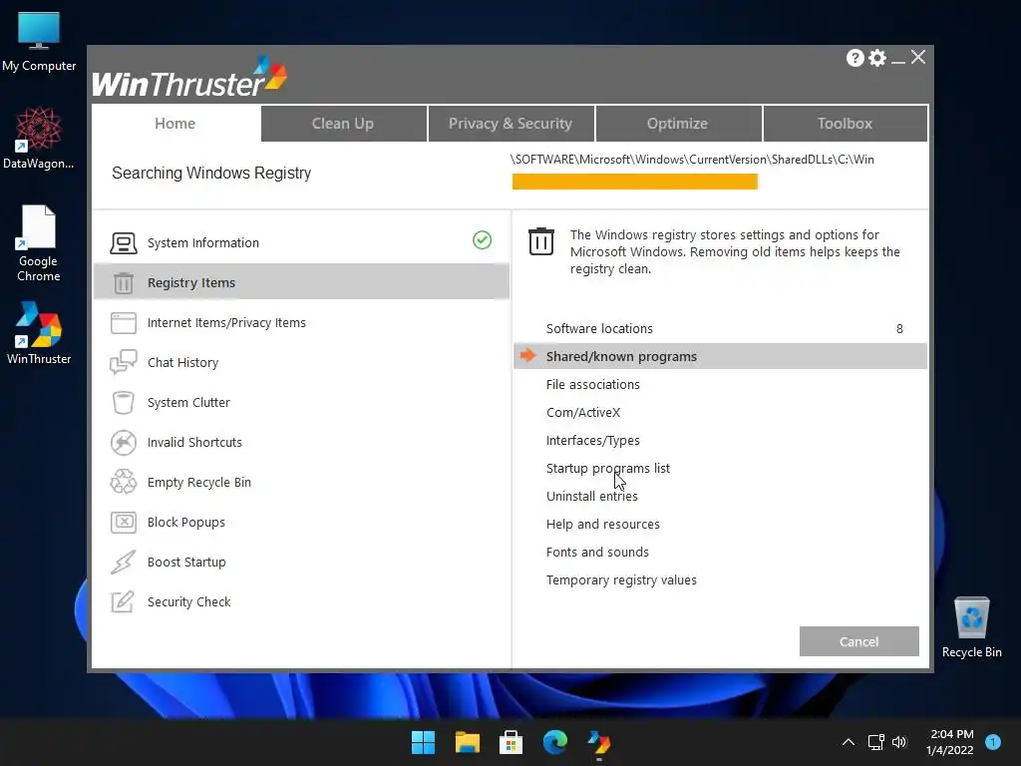
Task: Click the Com/ActiveX row
Action: (x=720, y=412)
